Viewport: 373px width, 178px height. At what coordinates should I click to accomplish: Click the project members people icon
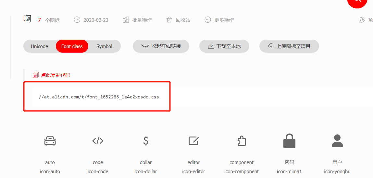coord(362,20)
